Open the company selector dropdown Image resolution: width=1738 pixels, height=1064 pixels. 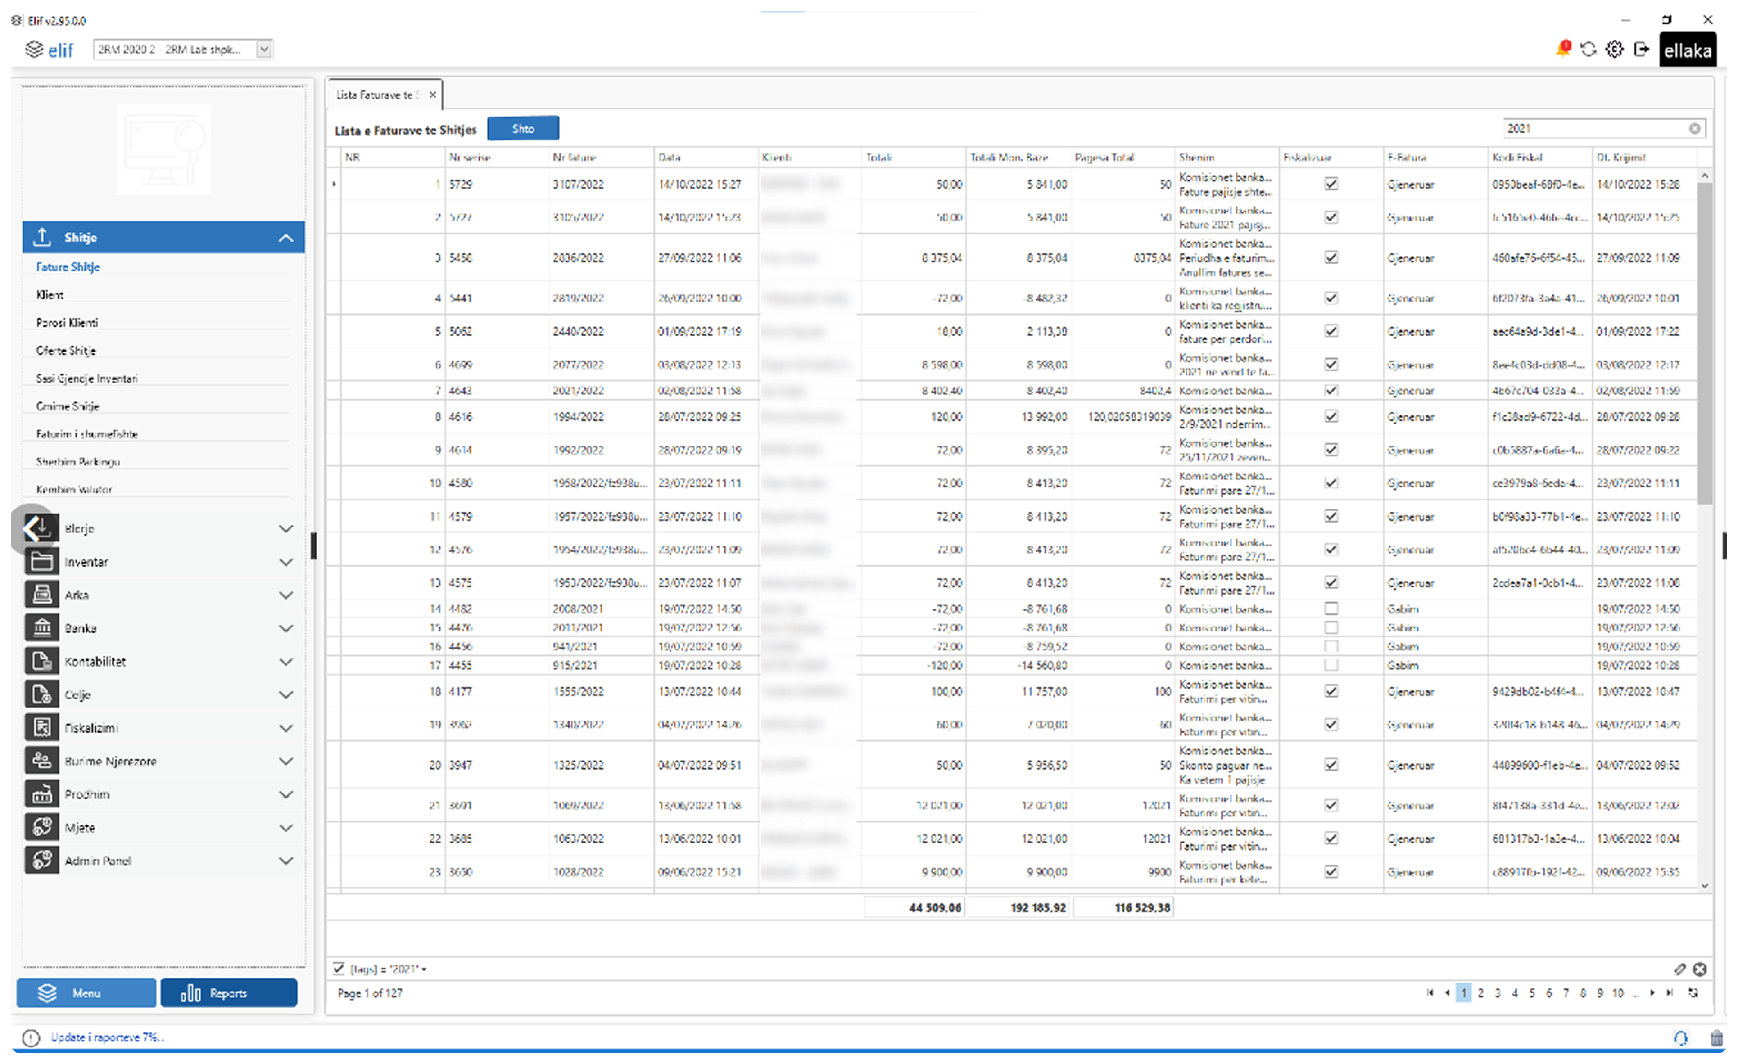click(x=264, y=50)
